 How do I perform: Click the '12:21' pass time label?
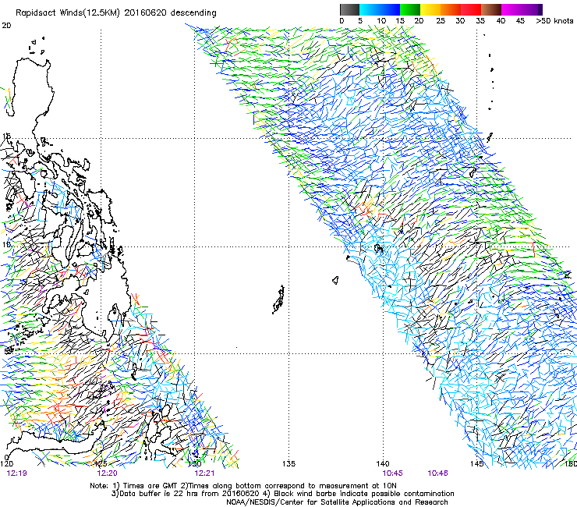pos(204,473)
